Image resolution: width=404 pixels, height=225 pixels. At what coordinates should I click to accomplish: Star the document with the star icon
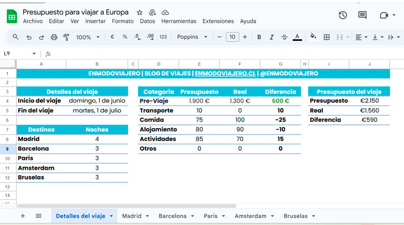point(139,12)
